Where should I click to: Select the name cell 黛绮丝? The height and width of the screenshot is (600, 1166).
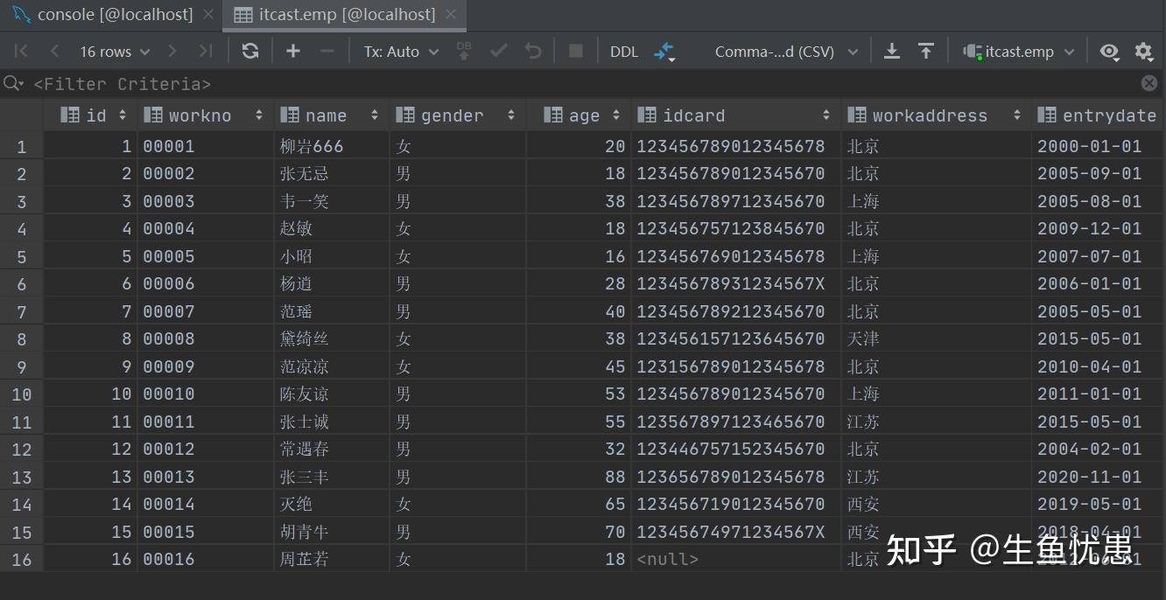(x=332, y=338)
